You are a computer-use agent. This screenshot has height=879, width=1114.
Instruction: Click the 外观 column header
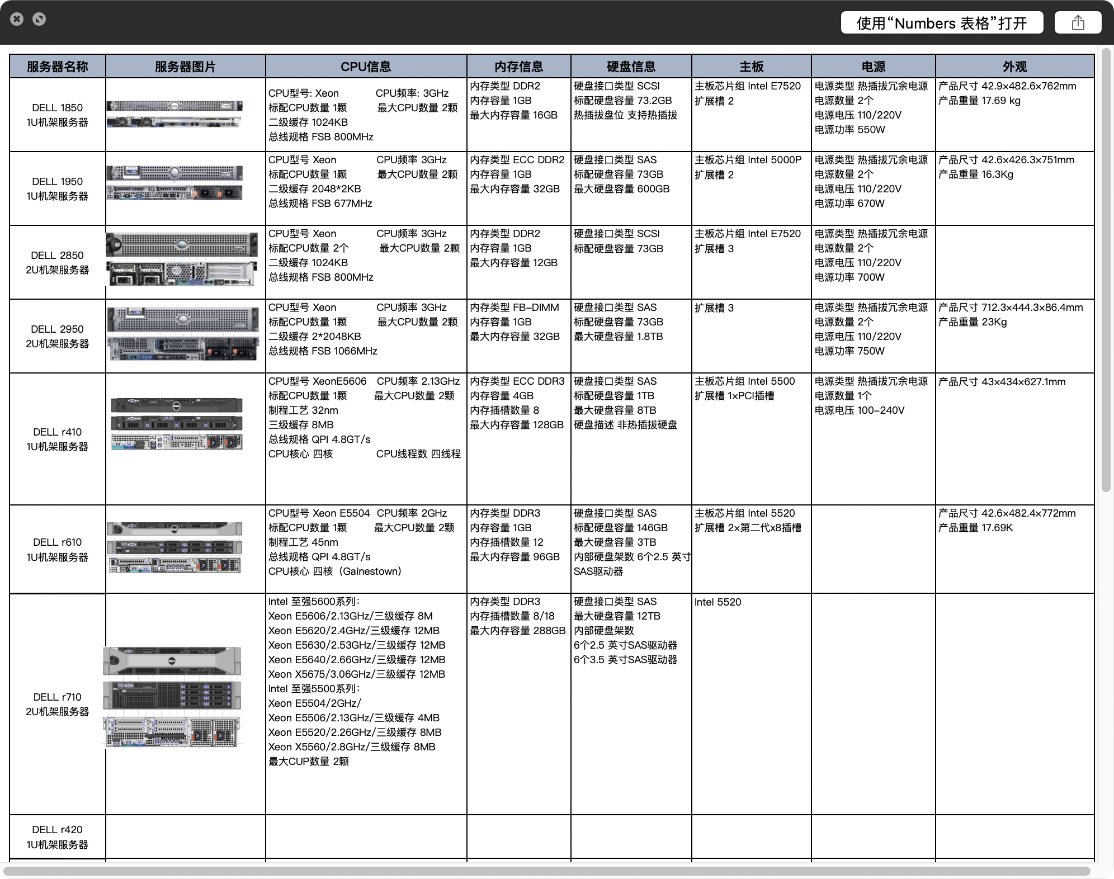click(1014, 67)
